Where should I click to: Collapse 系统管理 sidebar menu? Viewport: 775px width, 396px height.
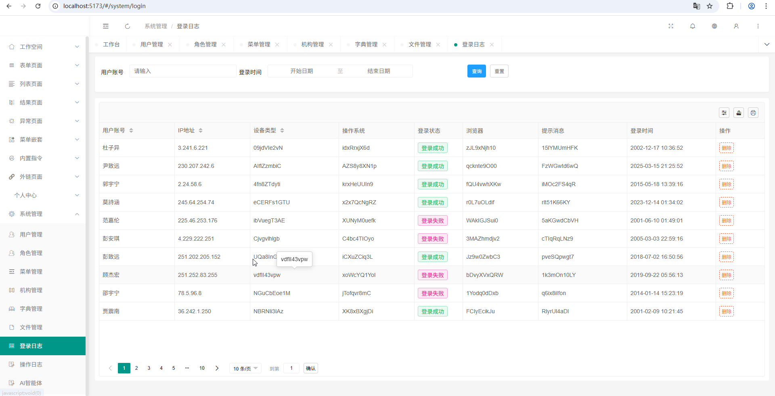[x=43, y=214]
